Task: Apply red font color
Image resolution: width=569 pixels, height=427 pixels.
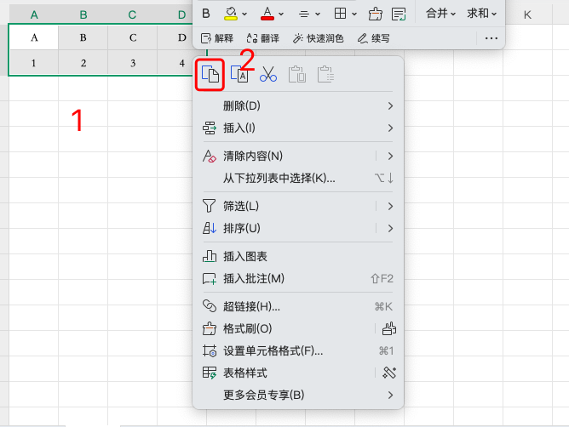Action: pyautogui.click(x=267, y=14)
